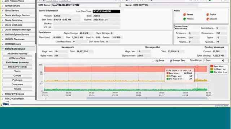Image resolution: width=231 pixels, height=129 pixels.
Task: Click the Routes... count label
Action: (183, 42)
